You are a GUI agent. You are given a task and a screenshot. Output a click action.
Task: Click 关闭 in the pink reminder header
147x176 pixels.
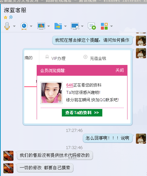[120, 70]
